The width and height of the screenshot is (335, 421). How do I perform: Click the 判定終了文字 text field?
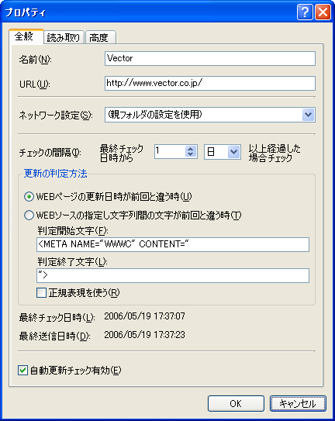[x=173, y=275]
